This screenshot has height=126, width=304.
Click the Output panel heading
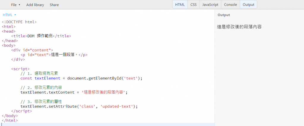pos(224,15)
